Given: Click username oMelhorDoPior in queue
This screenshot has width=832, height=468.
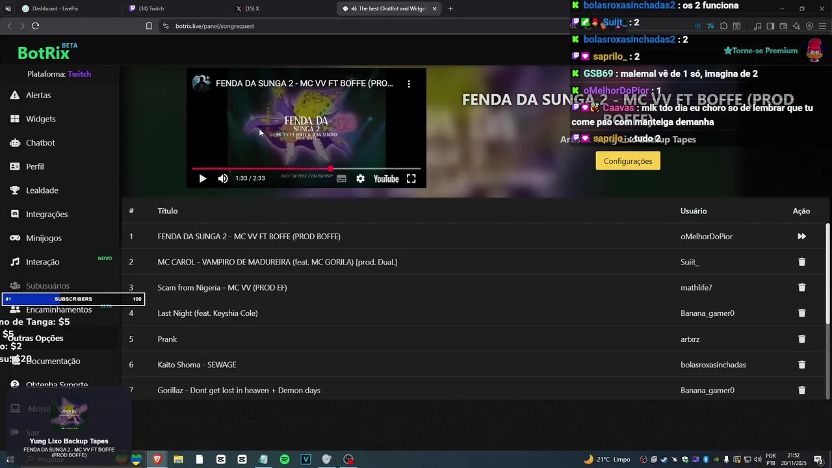Looking at the screenshot, I should [707, 237].
